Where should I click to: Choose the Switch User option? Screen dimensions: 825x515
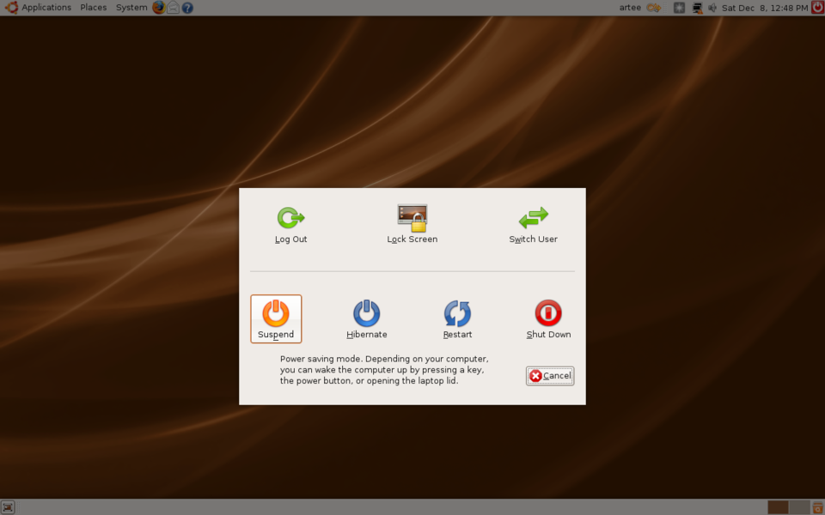[x=533, y=225]
